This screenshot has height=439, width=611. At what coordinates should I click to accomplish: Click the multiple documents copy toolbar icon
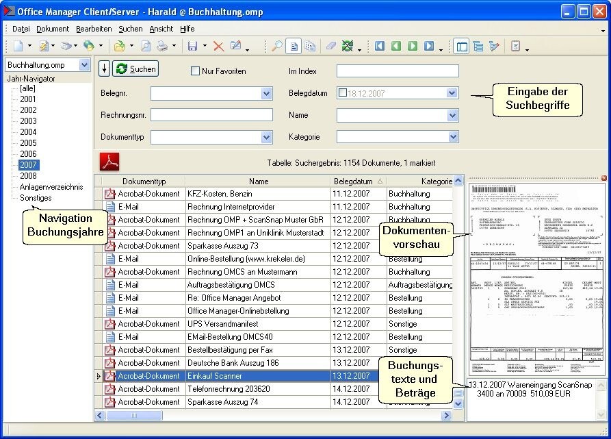click(310, 47)
